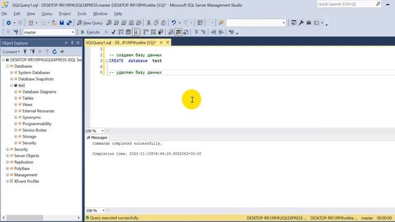
Task: Expand the Tables folder
Action: 15,98
